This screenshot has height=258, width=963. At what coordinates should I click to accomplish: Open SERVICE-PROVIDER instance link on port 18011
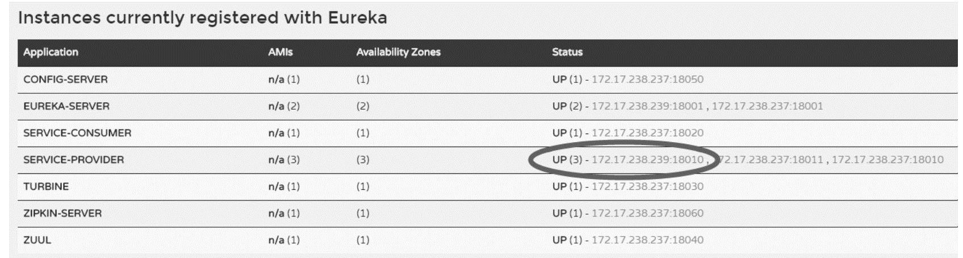[x=772, y=160]
